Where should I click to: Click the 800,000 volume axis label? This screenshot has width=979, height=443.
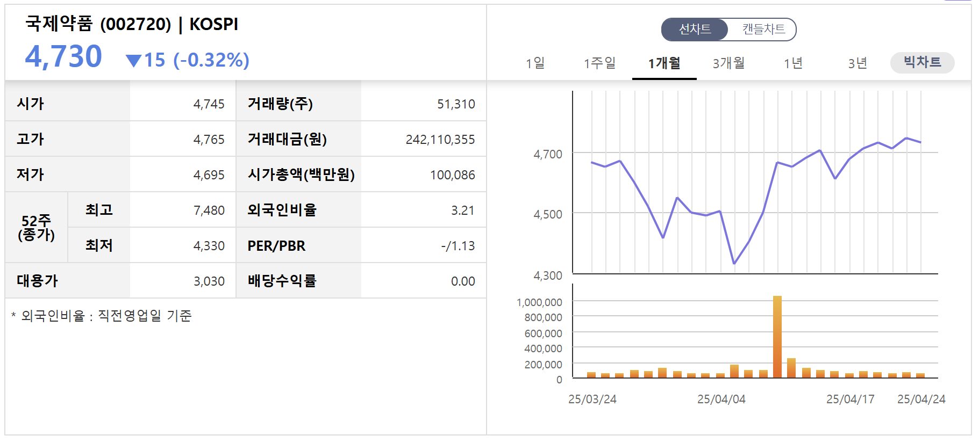click(543, 317)
